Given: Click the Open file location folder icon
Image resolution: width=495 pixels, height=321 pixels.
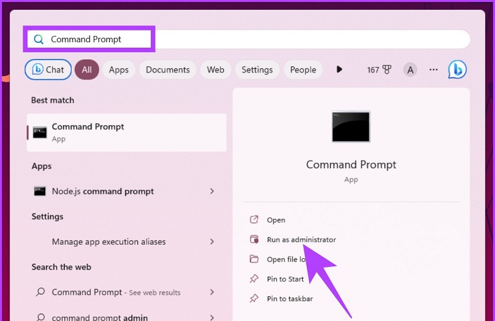Looking at the screenshot, I should (254, 259).
